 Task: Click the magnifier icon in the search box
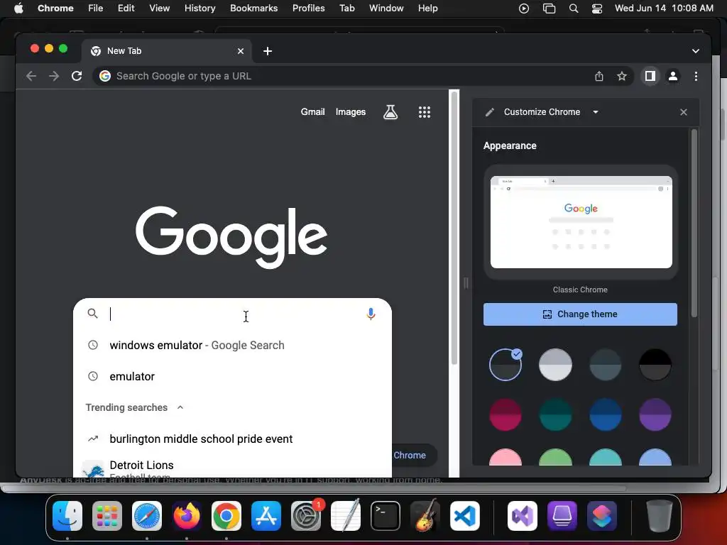(x=93, y=314)
